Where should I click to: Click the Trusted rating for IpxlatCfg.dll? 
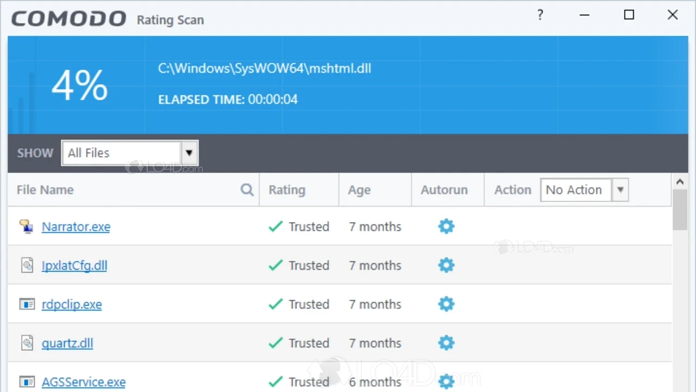(x=309, y=265)
